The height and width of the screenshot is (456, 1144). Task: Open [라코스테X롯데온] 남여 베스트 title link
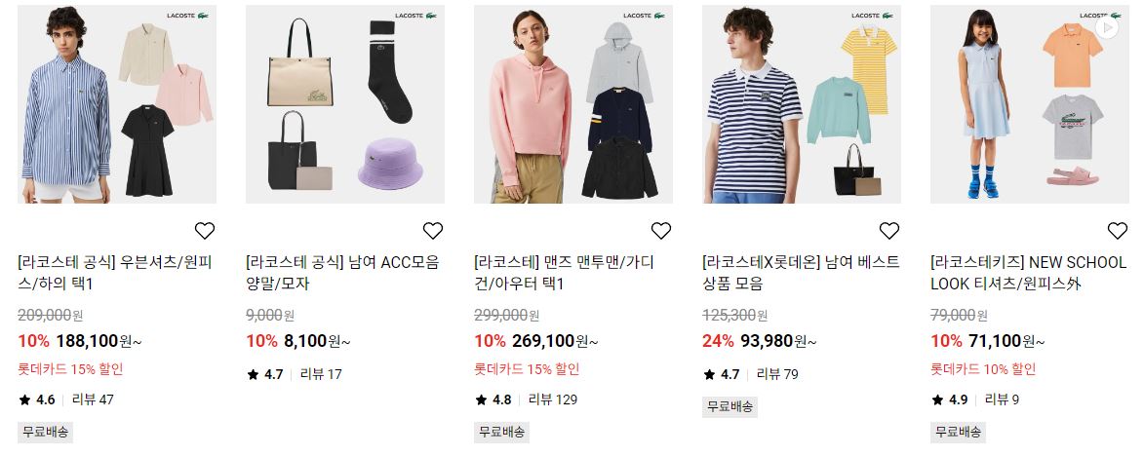[801, 273]
